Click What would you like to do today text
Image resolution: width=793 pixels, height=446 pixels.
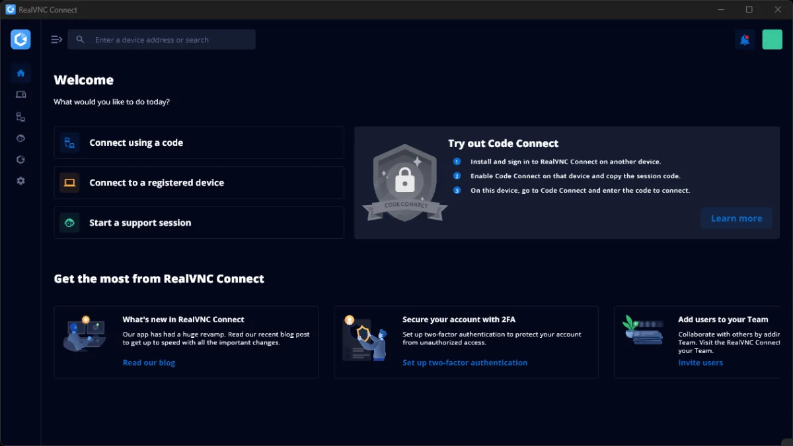pos(112,102)
